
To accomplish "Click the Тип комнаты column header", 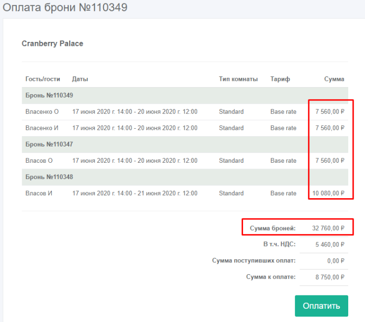I will point(238,79).
